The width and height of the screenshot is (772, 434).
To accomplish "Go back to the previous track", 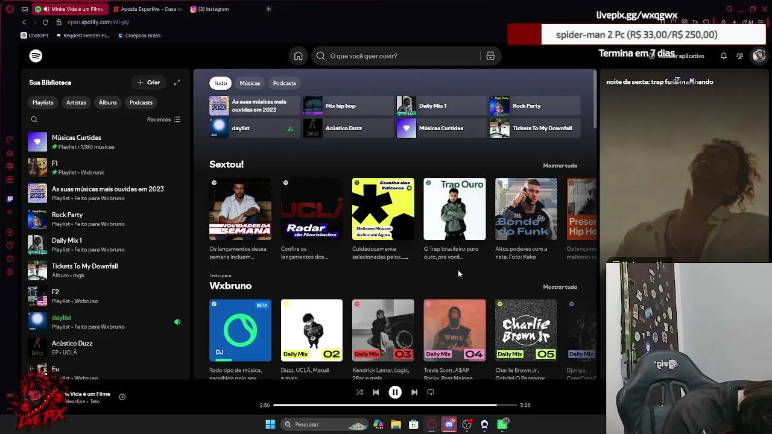I will click(376, 392).
